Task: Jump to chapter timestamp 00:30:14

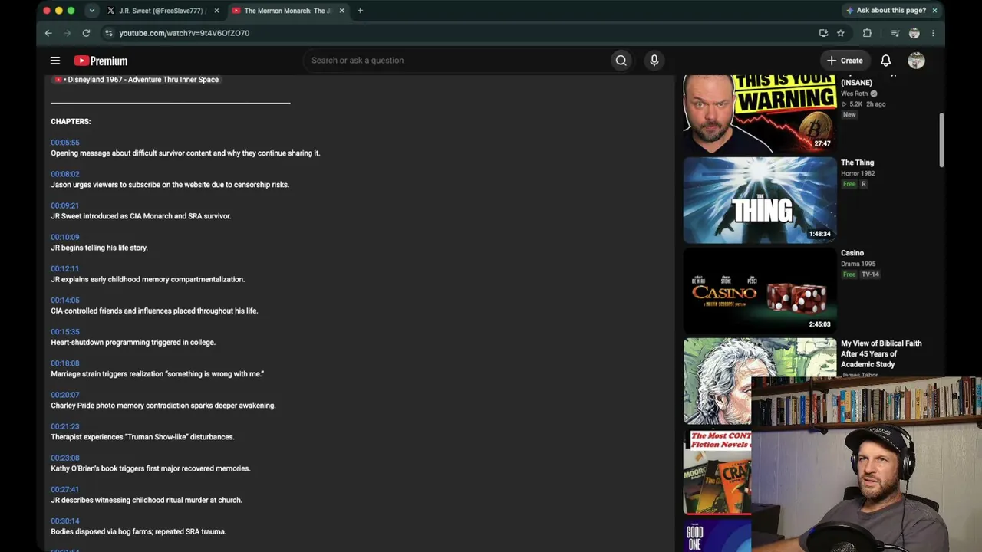Action: coord(65,521)
